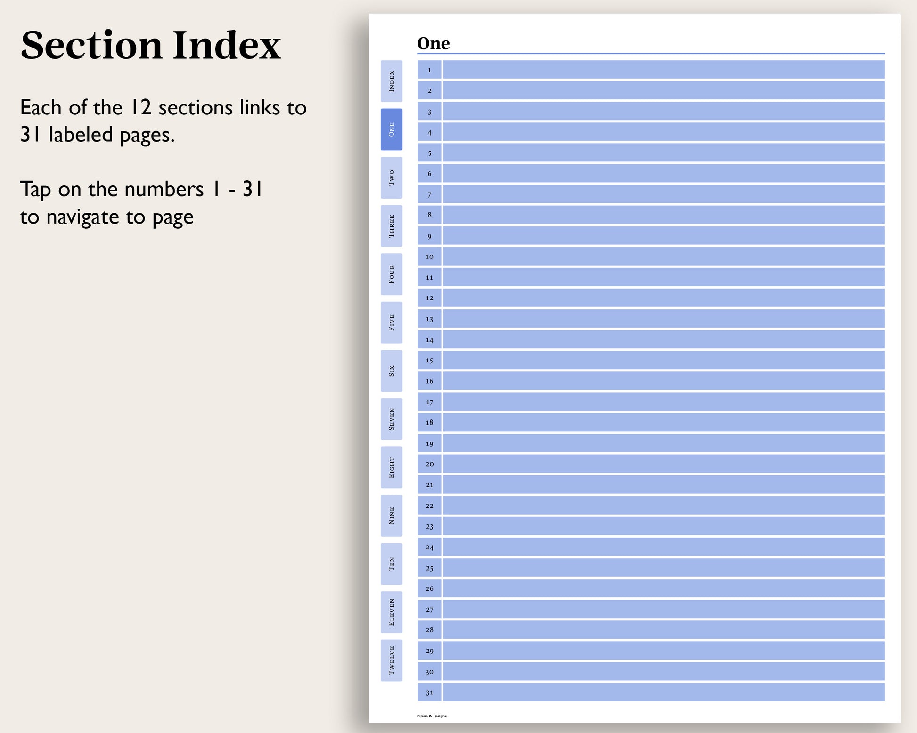Open page number 23
The width and height of the screenshot is (917, 733).
click(x=429, y=526)
